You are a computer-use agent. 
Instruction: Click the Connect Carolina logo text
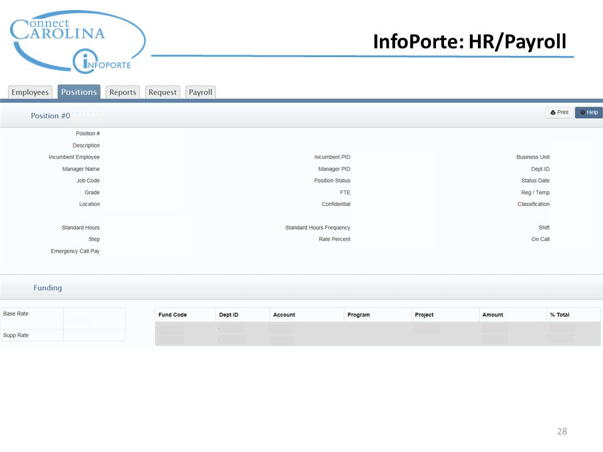[x=57, y=30]
